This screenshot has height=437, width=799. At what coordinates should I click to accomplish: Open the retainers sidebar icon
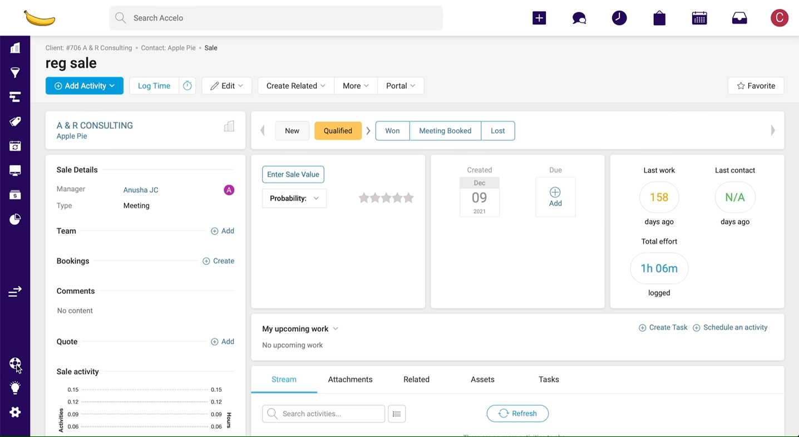tap(15, 146)
